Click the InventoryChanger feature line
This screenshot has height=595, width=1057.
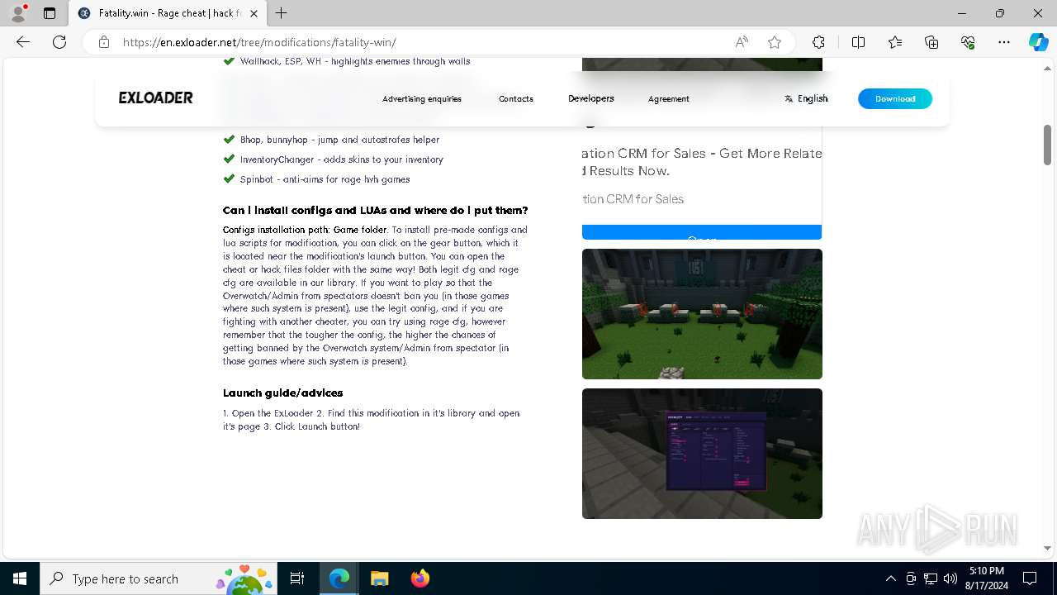[x=342, y=159]
